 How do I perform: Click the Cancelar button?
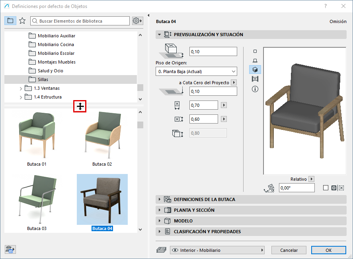[x=289, y=250]
